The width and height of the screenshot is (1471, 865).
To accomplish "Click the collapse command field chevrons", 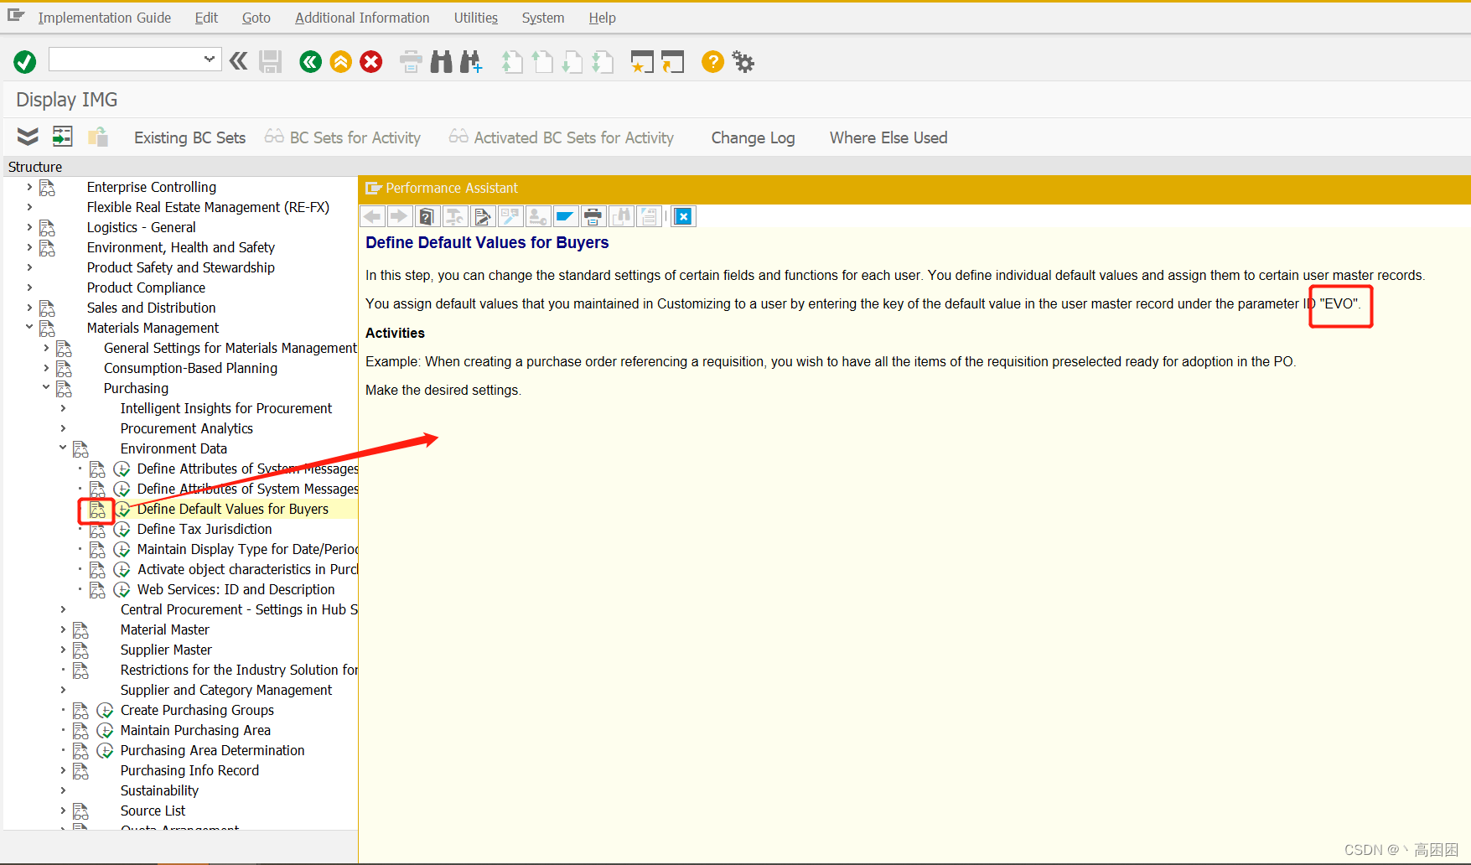I will click(239, 60).
